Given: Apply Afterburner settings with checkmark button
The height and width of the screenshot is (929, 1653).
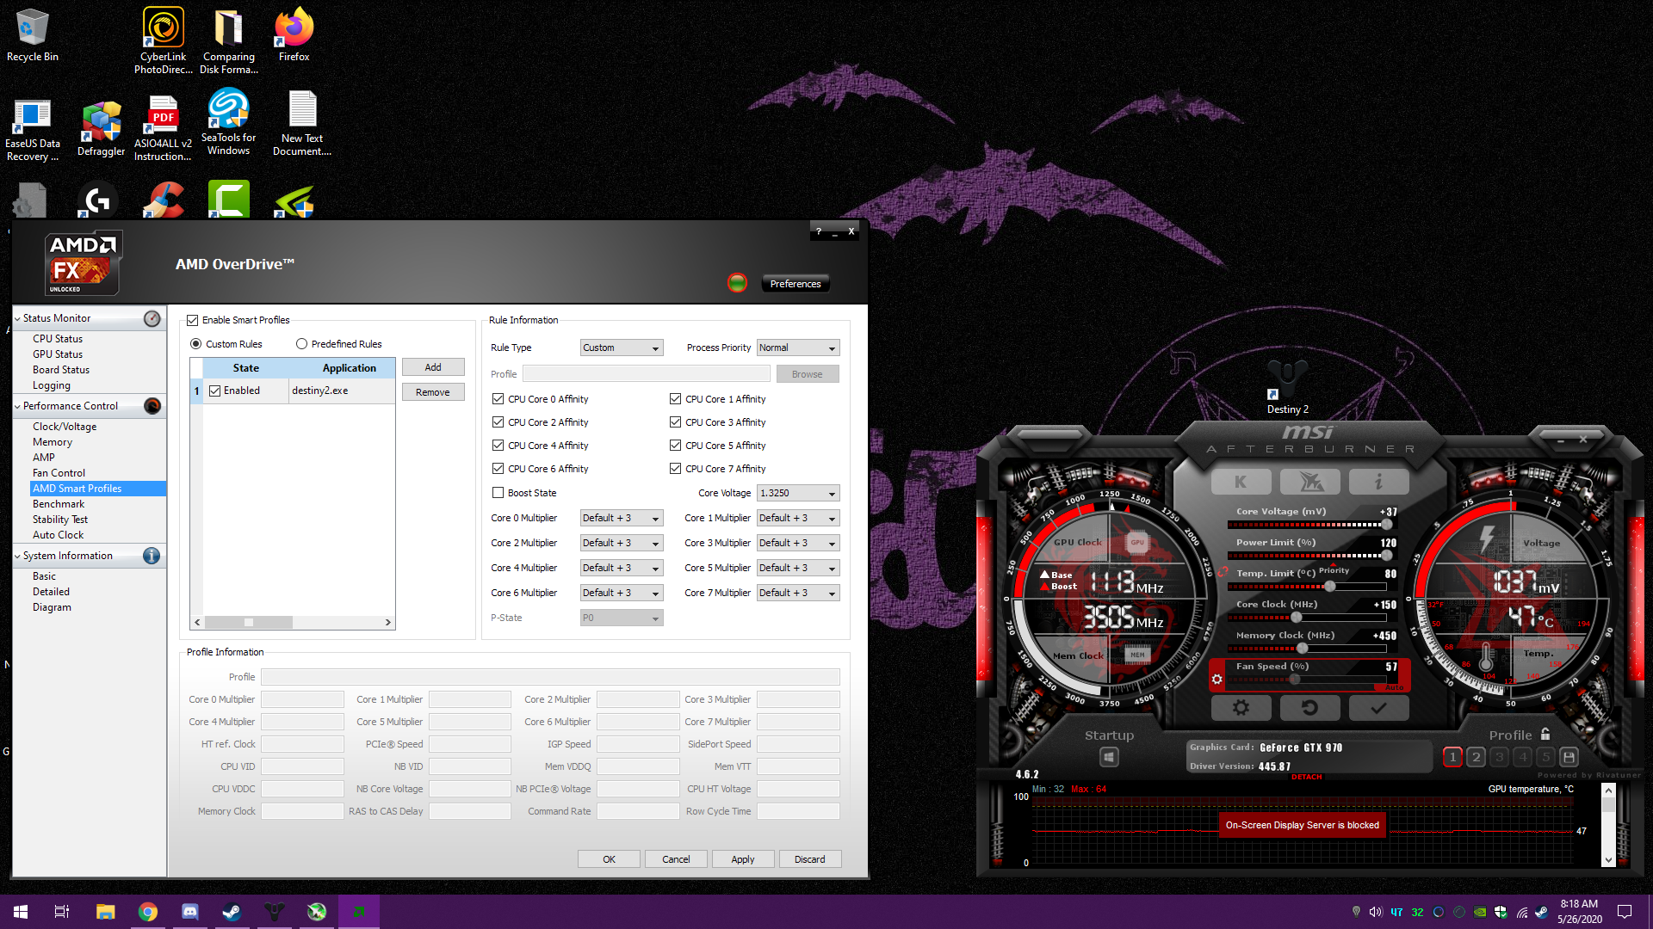Looking at the screenshot, I should [x=1378, y=708].
